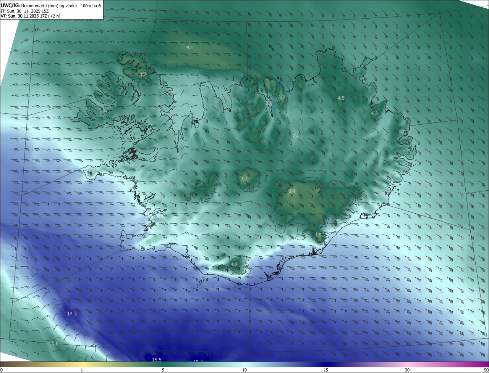
Task: Click the 3.7 value beside the 7.5 label
Action: tap(281, 98)
